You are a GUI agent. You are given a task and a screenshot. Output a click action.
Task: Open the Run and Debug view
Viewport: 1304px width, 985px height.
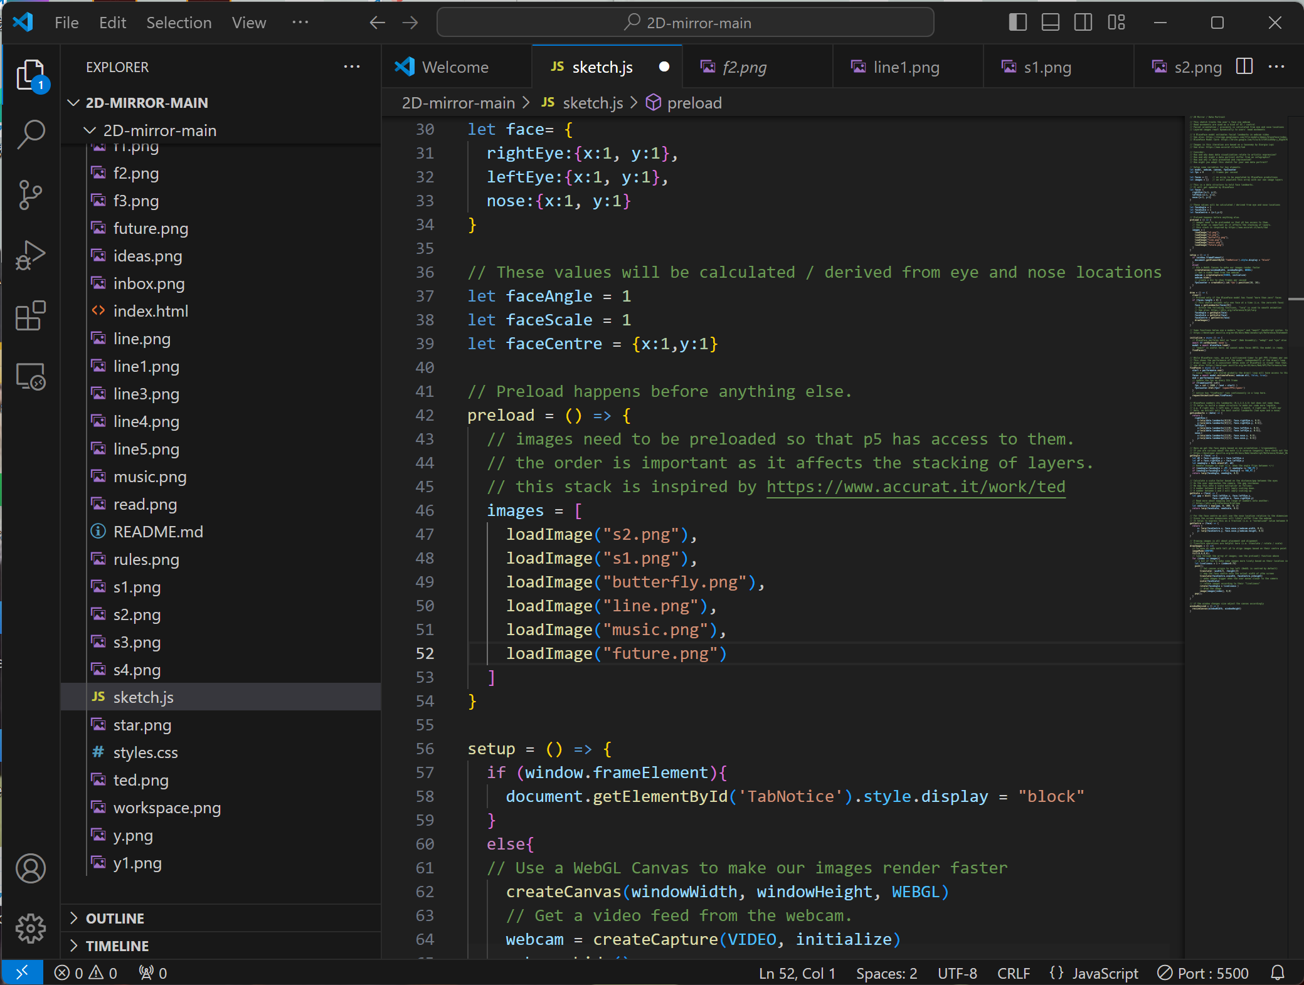(31, 255)
